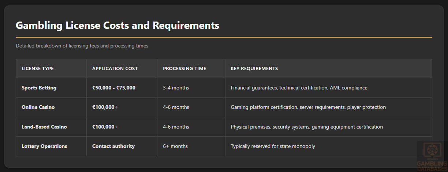The image size is (448, 172).
Task: Click the €50,000 - €75,000 cost cell
Action: 114,88
